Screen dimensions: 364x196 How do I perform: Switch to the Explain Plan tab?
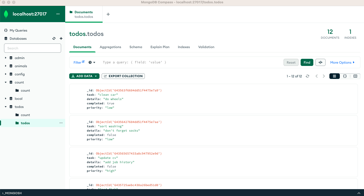coord(160,47)
